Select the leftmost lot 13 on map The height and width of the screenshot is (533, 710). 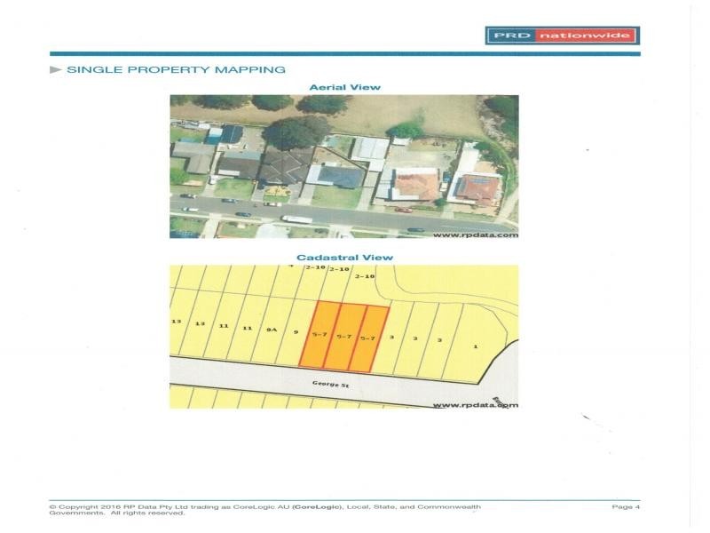point(176,322)
